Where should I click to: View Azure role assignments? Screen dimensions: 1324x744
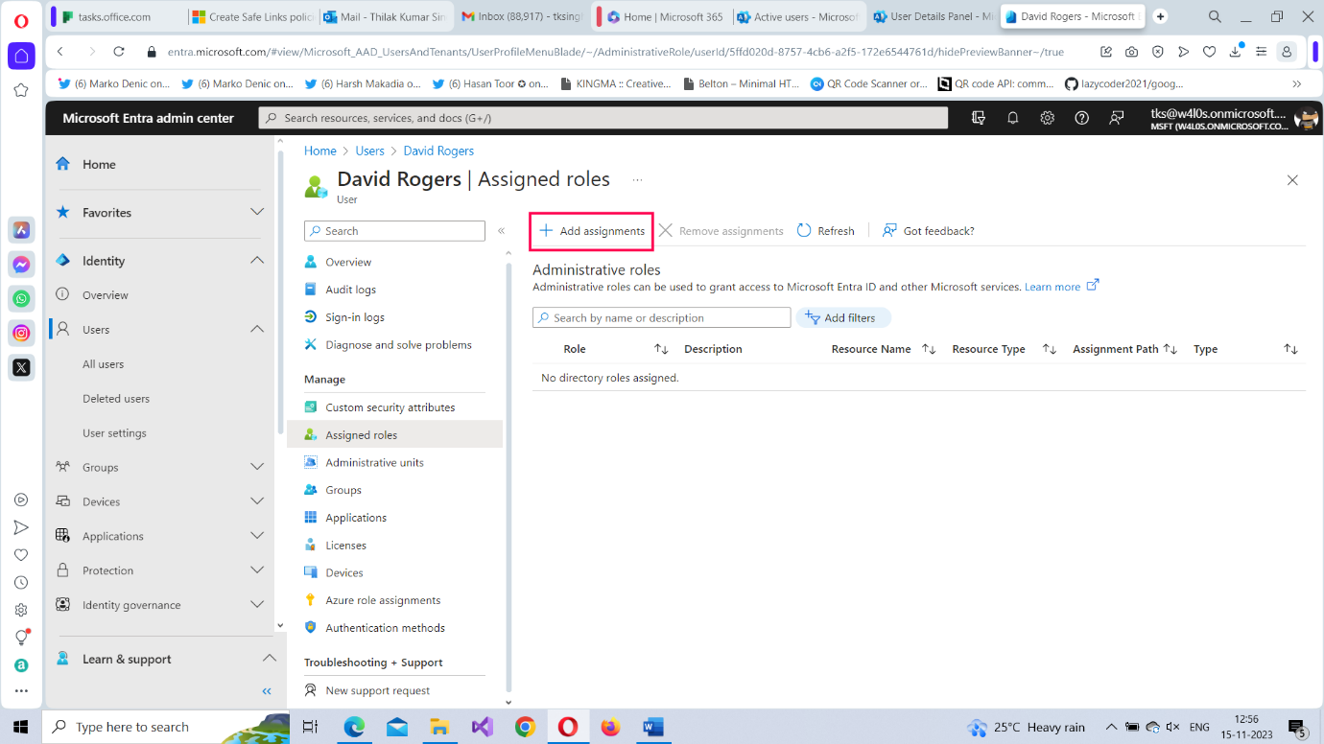point(382,599)
